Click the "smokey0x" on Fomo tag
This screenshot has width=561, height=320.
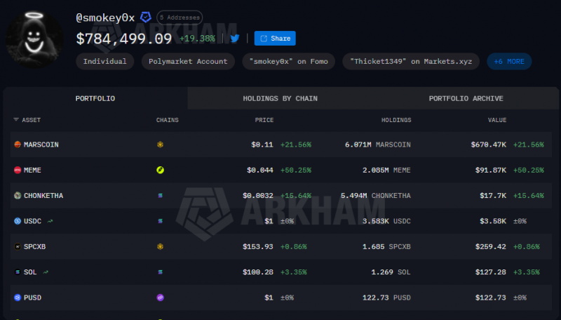pos(288,61)
